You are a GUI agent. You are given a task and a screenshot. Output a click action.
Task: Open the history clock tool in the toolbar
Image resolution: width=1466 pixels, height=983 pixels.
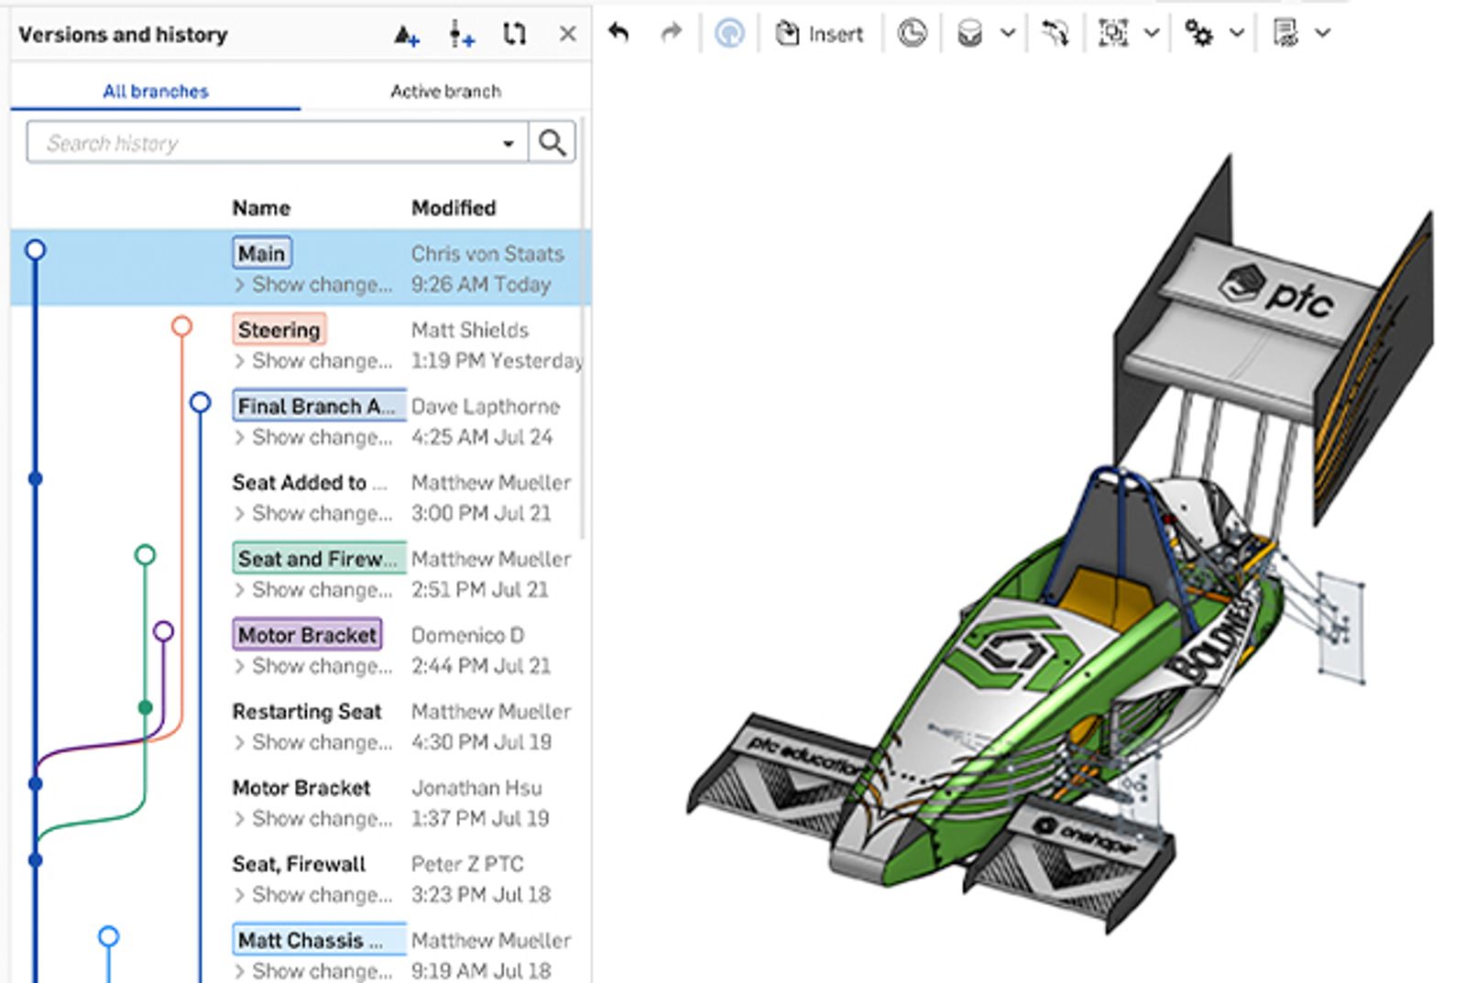(913, 33)
